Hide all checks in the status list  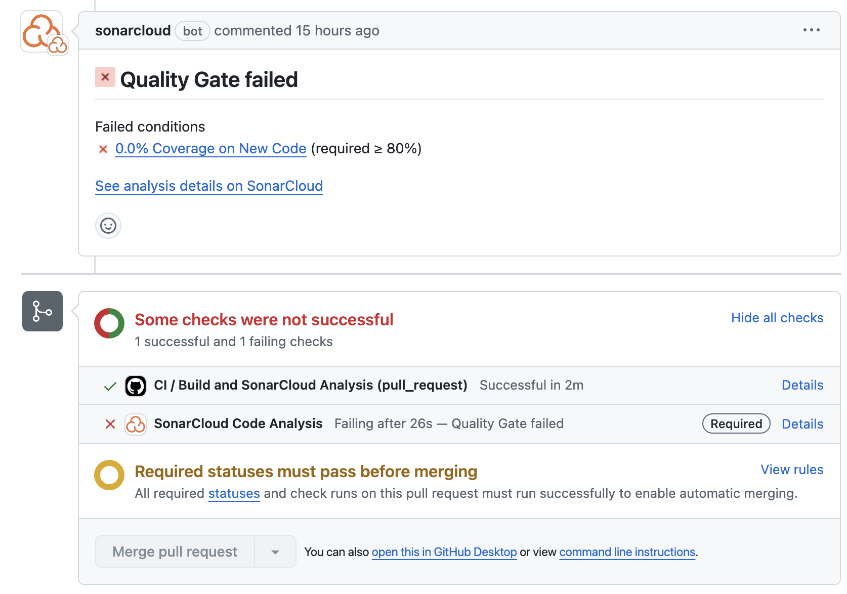[x=777, y=318]
